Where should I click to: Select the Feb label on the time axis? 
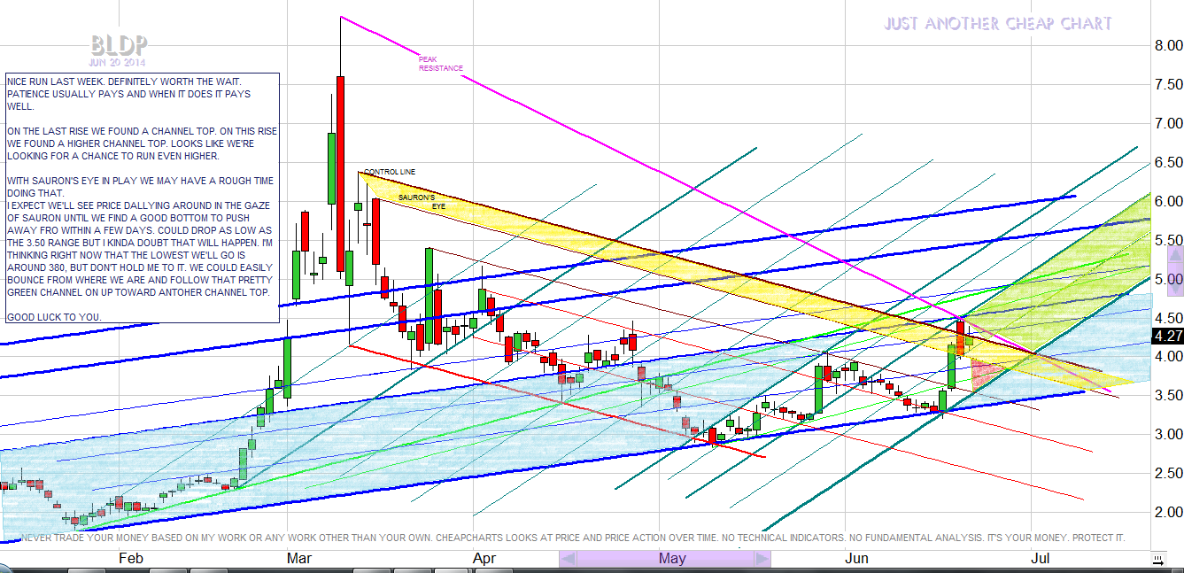tap(130, 559)
